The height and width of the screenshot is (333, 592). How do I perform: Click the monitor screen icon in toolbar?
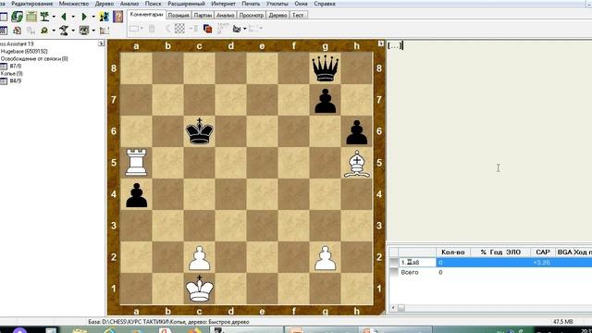point(84,31)
